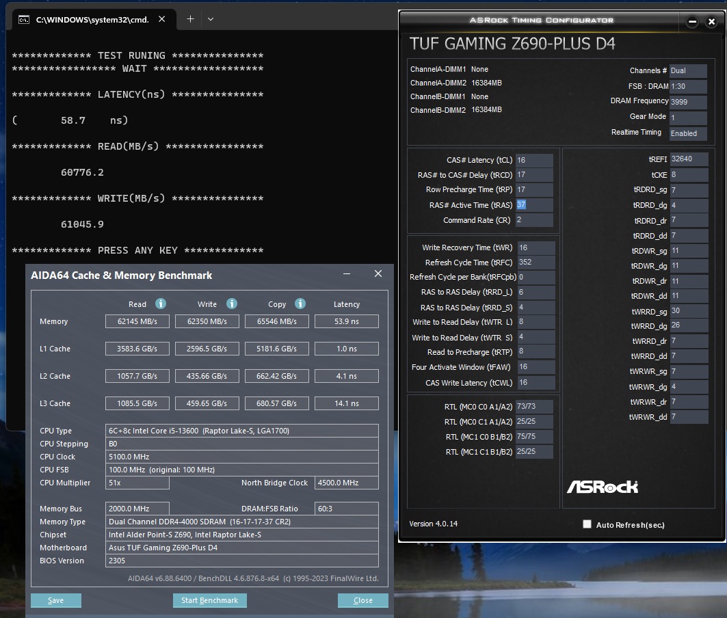This screenshot has height=618, width=727.
Task: Click the tWRRD_dg value field
Action: tap(689, 325)
